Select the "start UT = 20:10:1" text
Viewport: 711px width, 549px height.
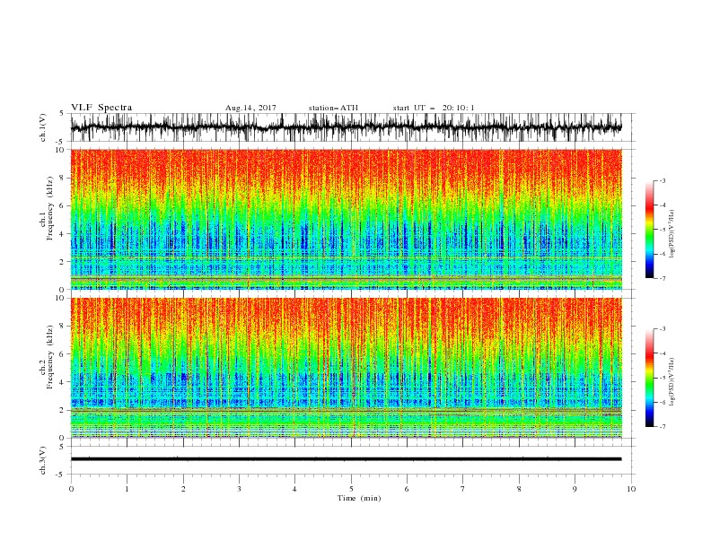434,108
